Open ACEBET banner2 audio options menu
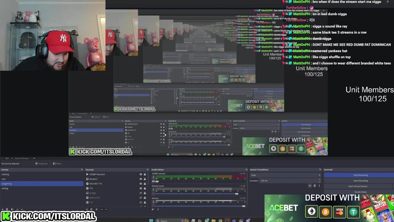Image resolution: width=394 pixels, height=222 pixels. (153, 177)
